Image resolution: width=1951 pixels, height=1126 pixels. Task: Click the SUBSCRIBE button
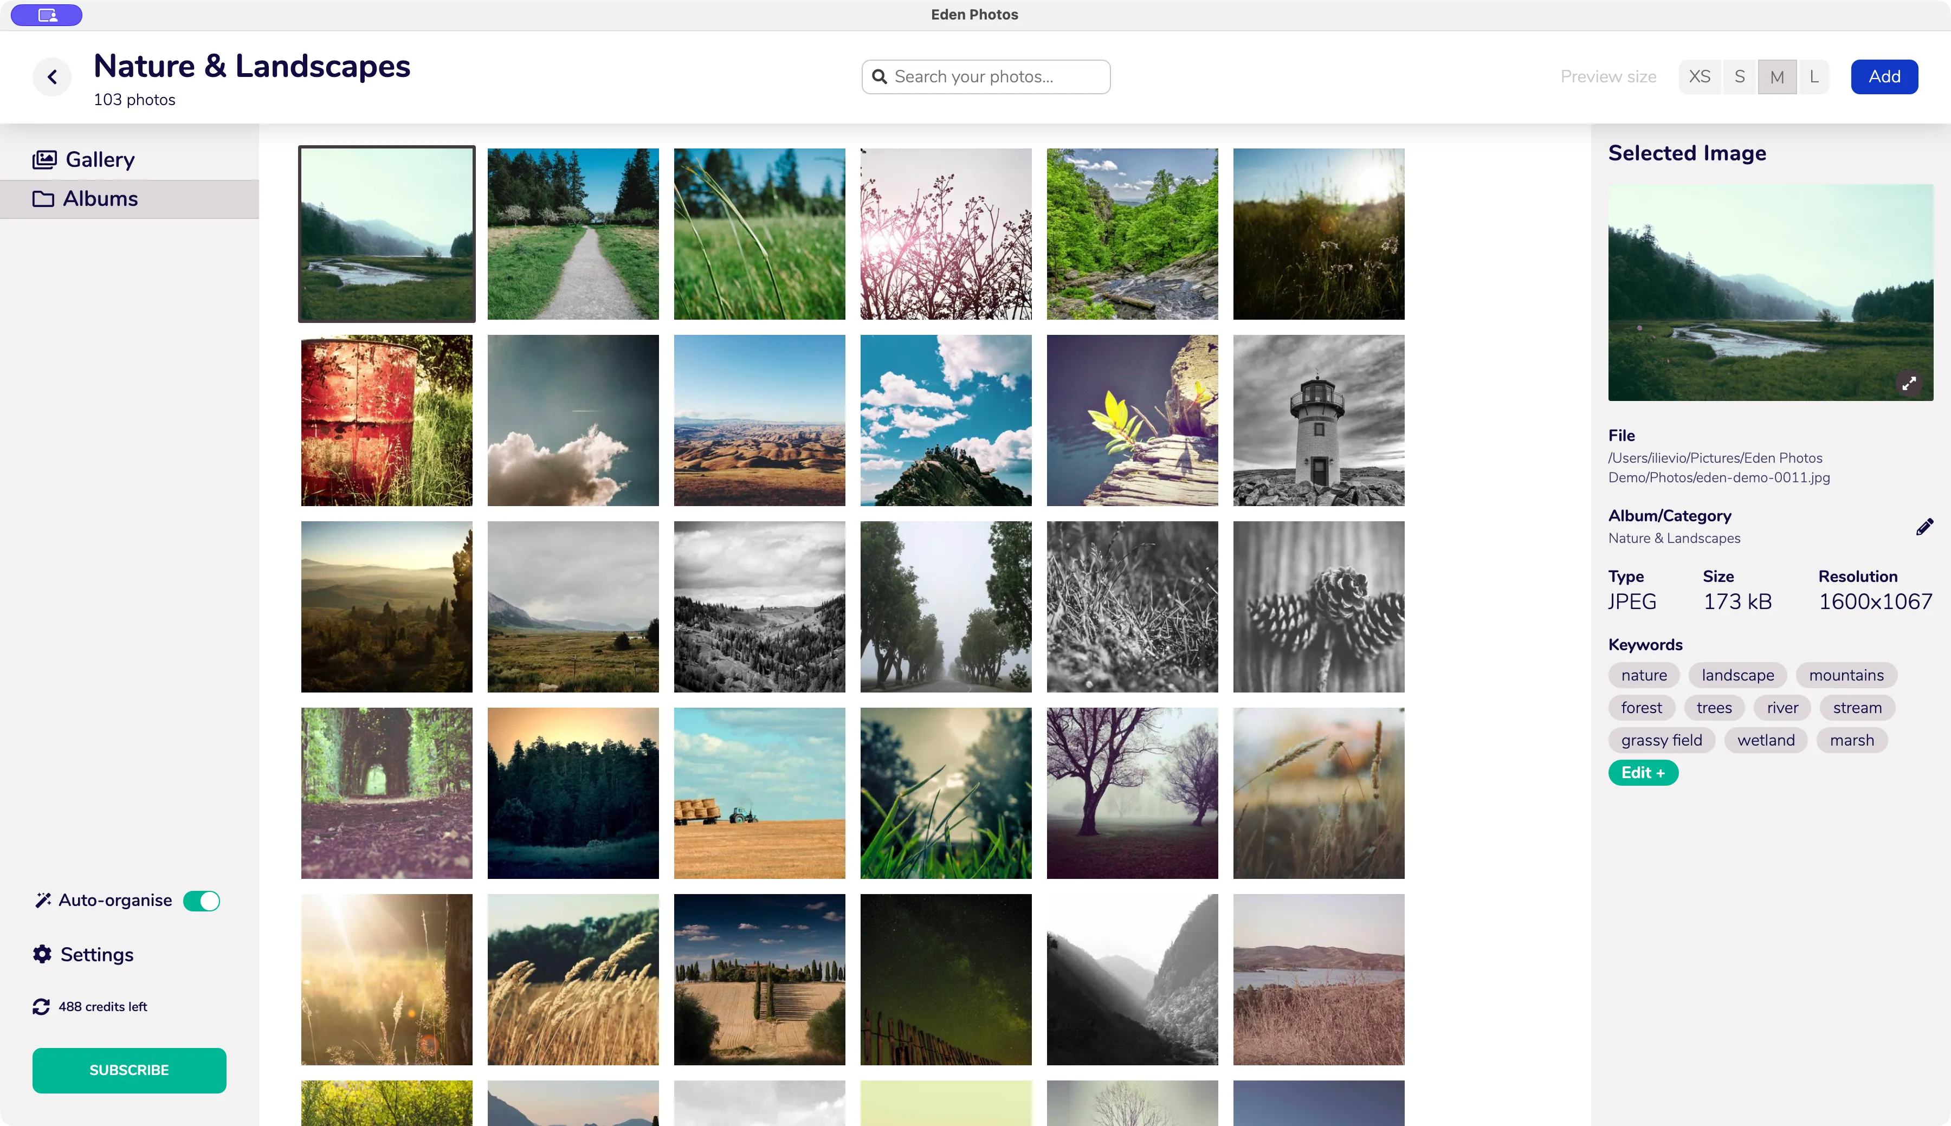pyautogui.click(x=129, y=1070)
